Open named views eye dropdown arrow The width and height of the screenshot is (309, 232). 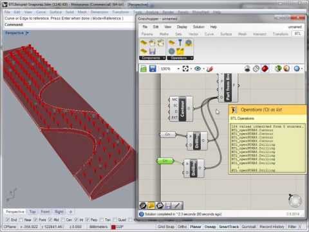pos(203,69)
